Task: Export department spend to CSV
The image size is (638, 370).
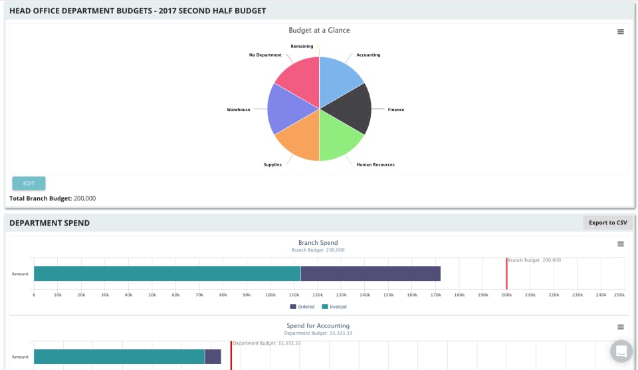Action: click(x=607, y=222)
